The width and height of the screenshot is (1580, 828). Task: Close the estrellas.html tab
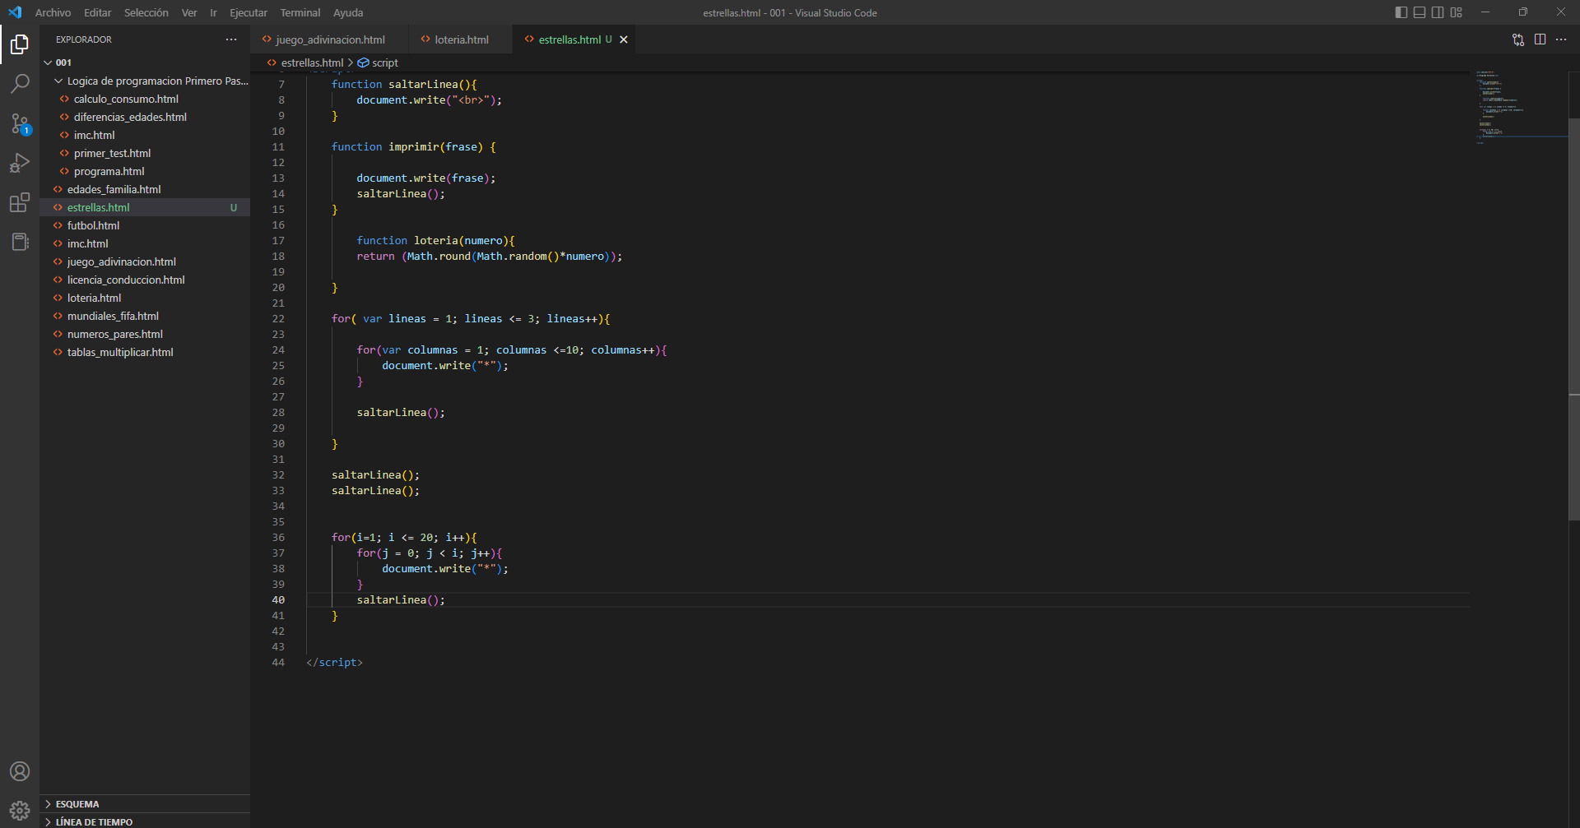624,39
